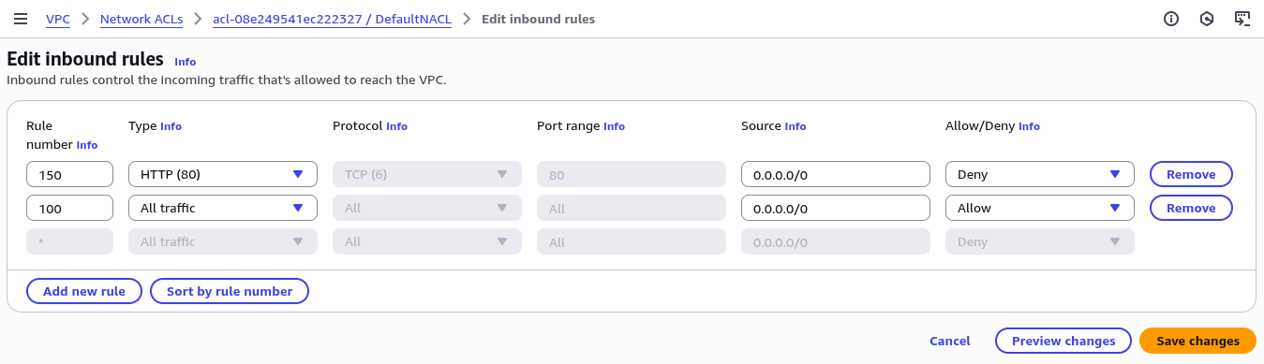Open Info link next to Allow/Deny column
The width and height of the screenshot is (1264, 364).
[1029, 126]
